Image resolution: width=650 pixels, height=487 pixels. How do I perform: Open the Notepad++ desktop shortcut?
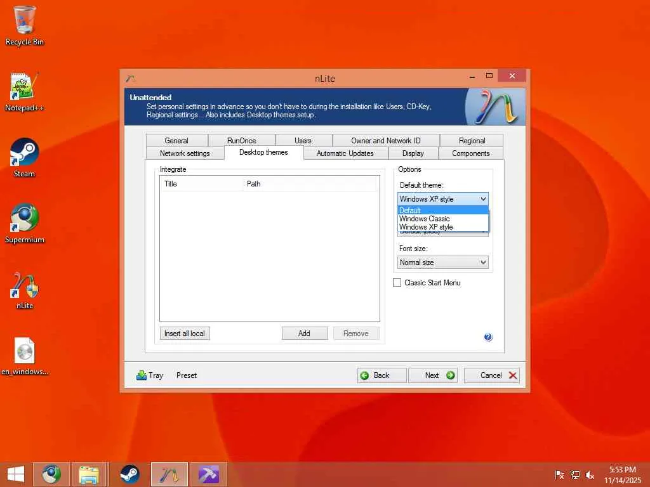click(x=25, y=91)
